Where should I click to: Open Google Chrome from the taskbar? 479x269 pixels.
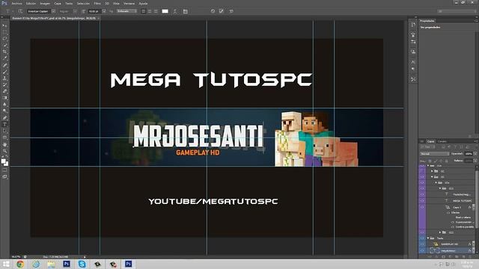(x=20, y=264)
